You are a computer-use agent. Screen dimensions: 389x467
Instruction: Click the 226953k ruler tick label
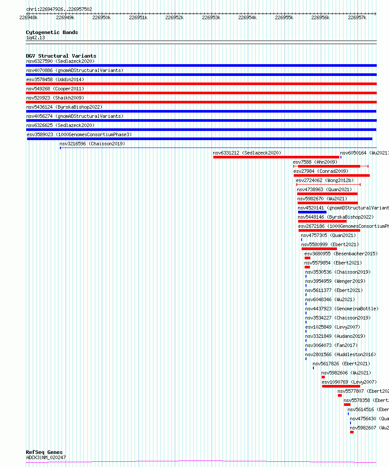click(x=211, y=18)
